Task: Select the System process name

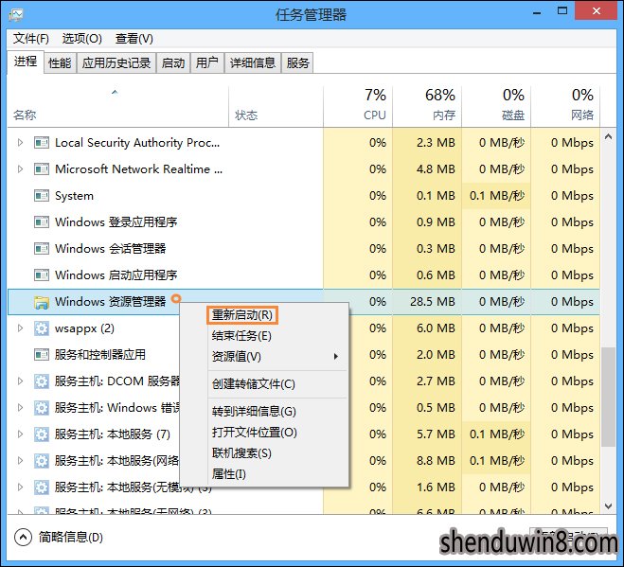Action: 74,196
